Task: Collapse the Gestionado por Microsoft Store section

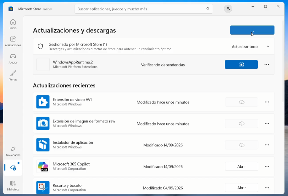Action: pos(268,47)
